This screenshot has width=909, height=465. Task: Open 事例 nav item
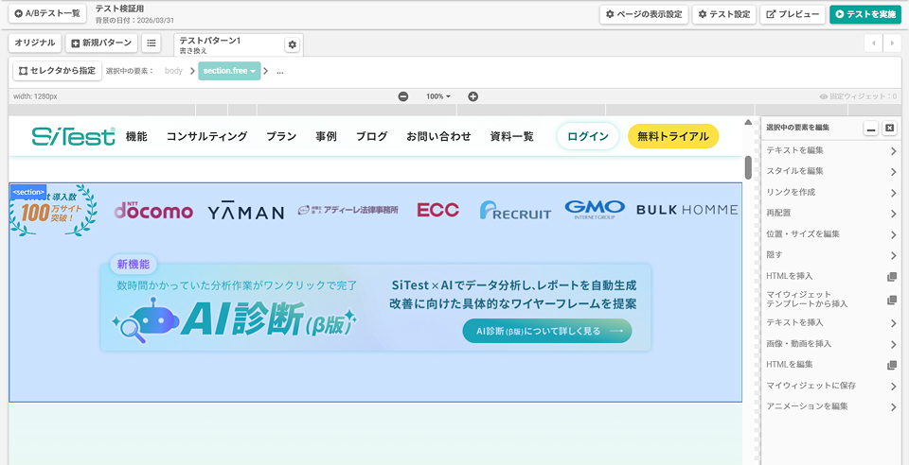pyautogui.click(x=326, y=136)
